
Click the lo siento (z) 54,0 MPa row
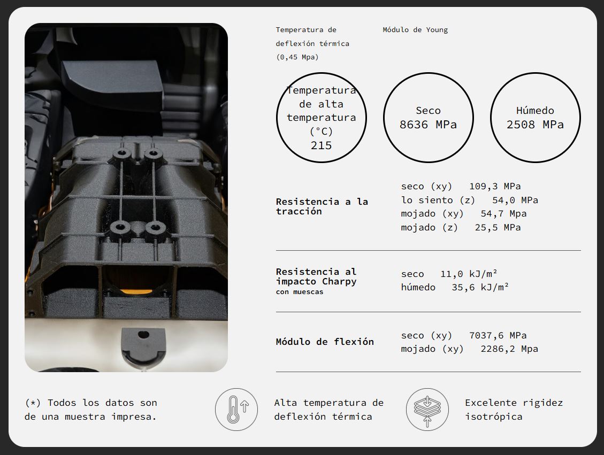(469, 200)
